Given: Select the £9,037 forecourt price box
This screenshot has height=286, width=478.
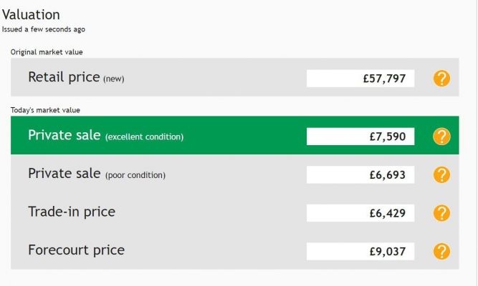Looking at the screenshot, I should (360, 251).
